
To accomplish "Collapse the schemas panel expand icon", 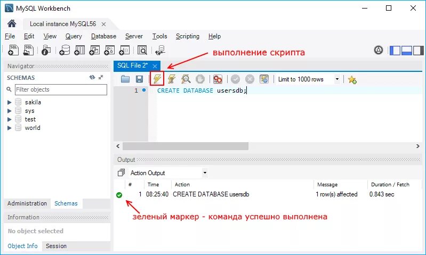I will click(x=101, y=77).
